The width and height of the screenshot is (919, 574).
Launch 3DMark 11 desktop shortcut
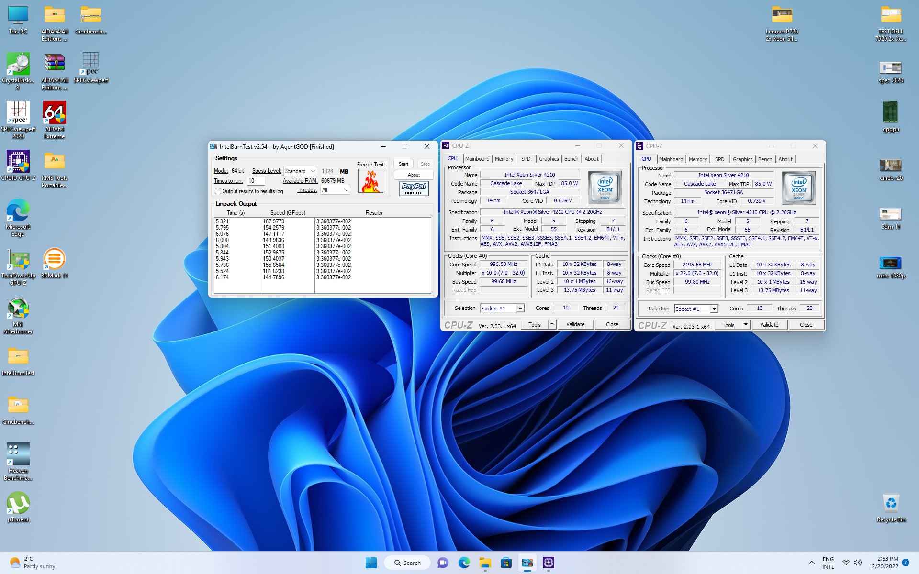[54, 263]
